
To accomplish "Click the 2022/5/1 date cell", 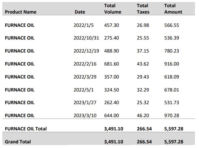I will 84,90.
